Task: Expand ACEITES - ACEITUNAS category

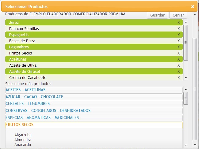Action: point(25,90)
